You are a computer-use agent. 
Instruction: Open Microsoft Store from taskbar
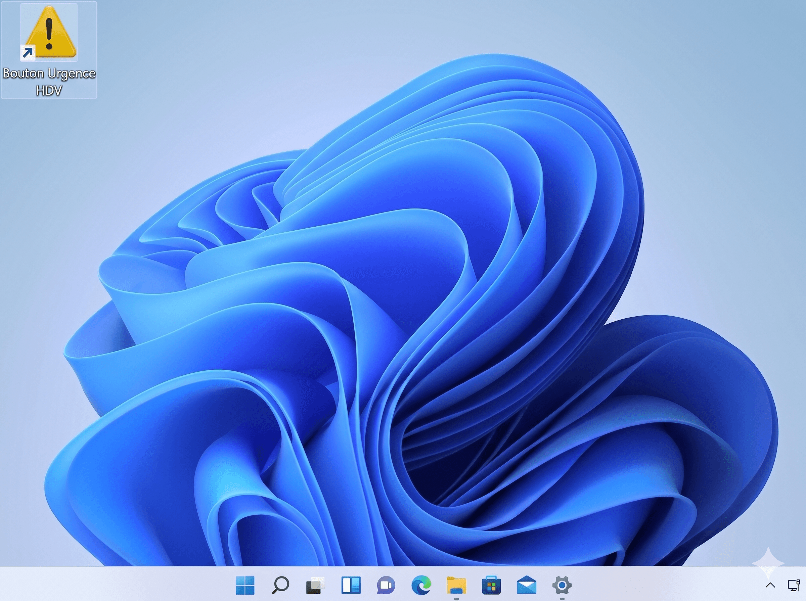coord(491,585)
